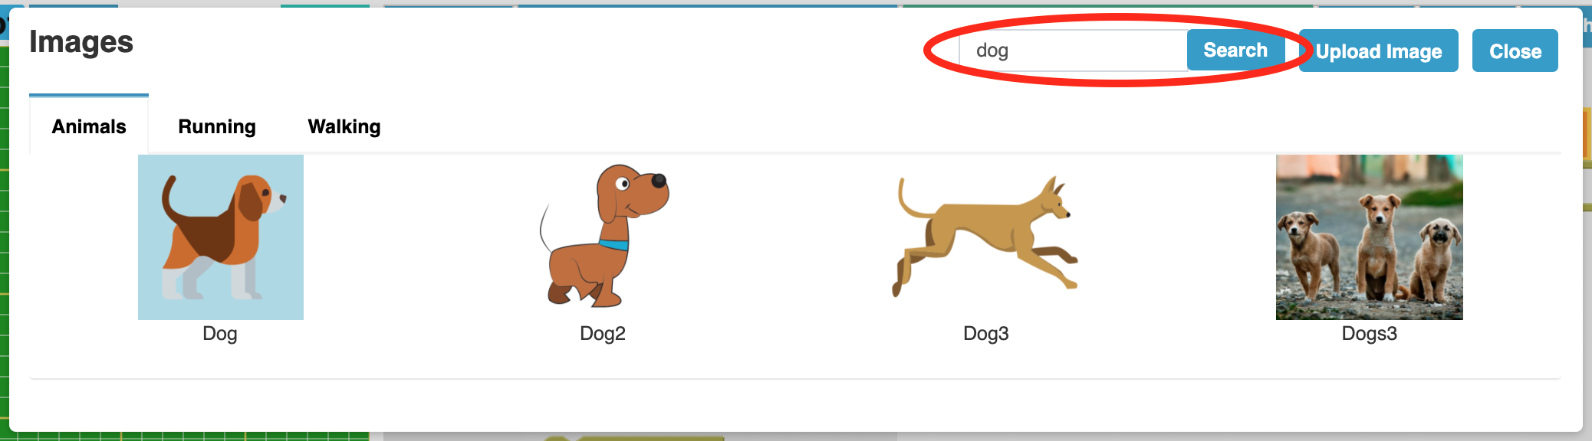This screenshot has width=1592, height=441.
Task: Click the 'Images' dialog heading
Action: click(x=81, y=42)
